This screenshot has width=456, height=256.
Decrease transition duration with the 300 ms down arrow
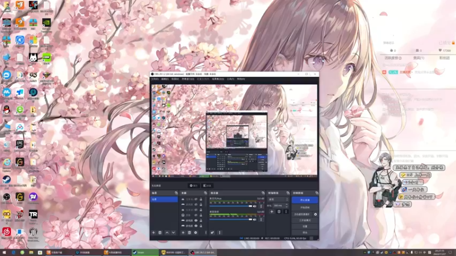287,207
